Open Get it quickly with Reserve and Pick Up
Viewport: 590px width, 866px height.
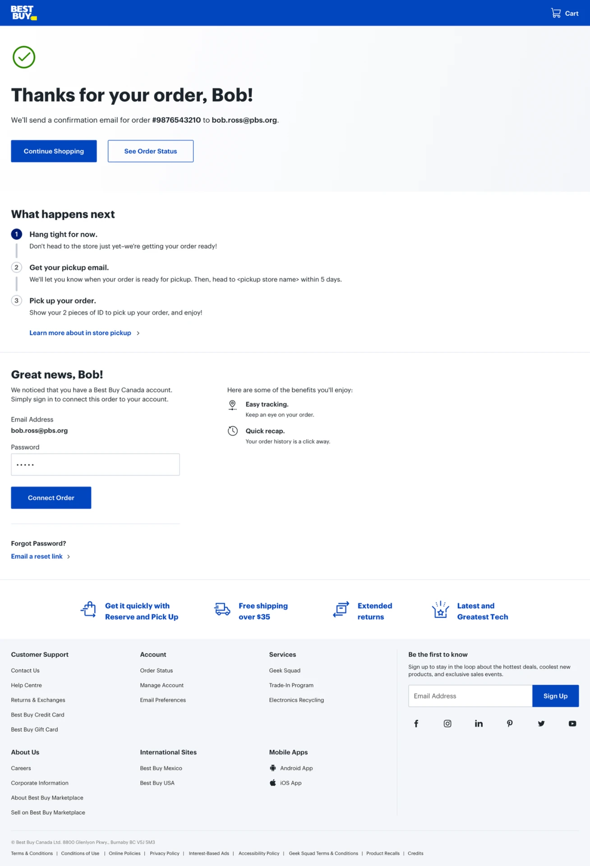pyautogui.click(x=142, y=611)
